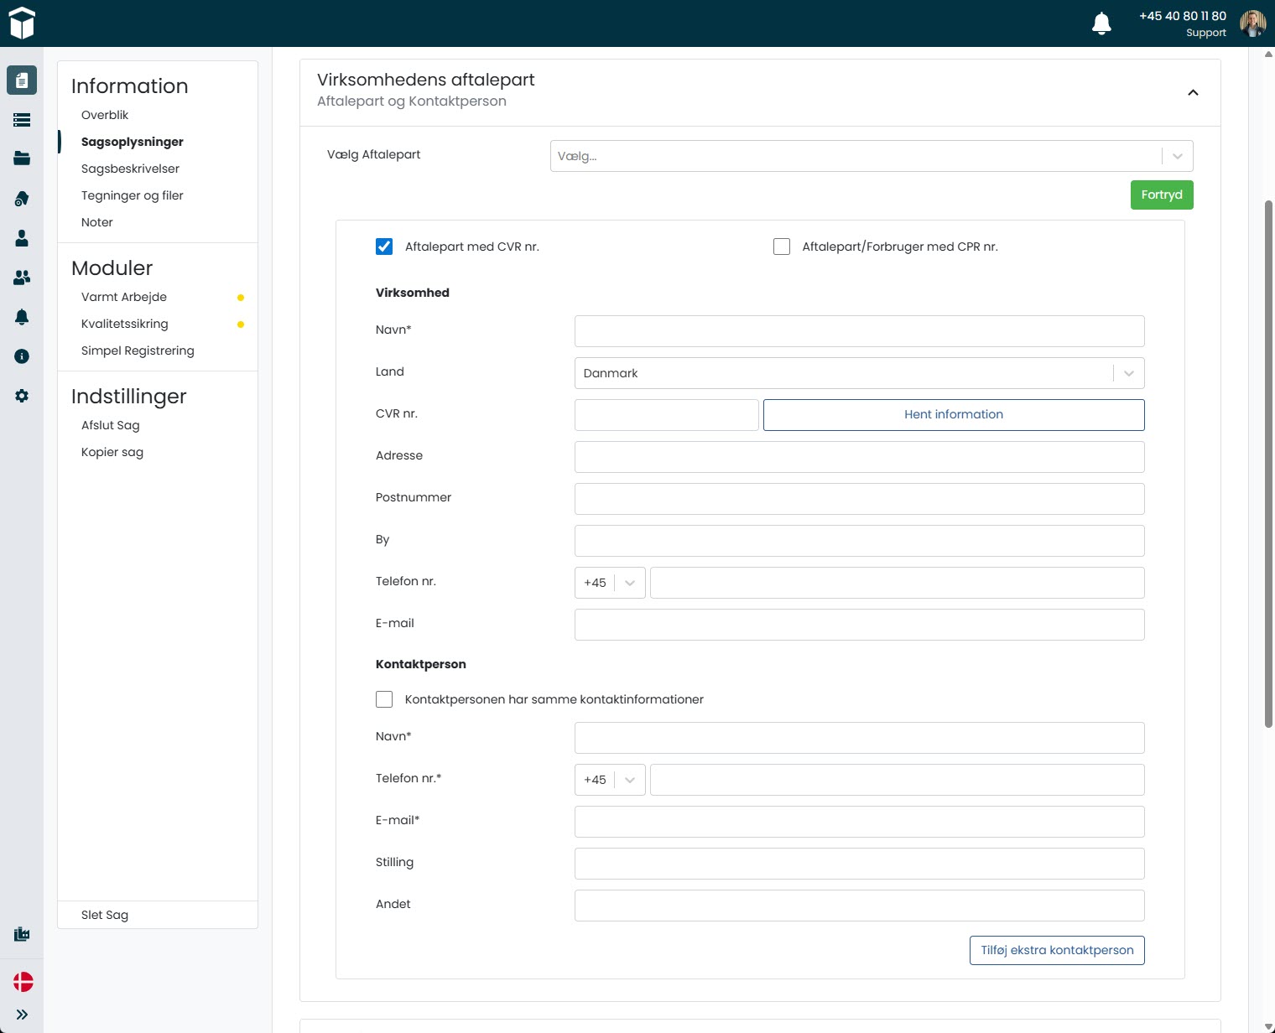Open the info circle icon in sidebar

(x=22, y=356)
